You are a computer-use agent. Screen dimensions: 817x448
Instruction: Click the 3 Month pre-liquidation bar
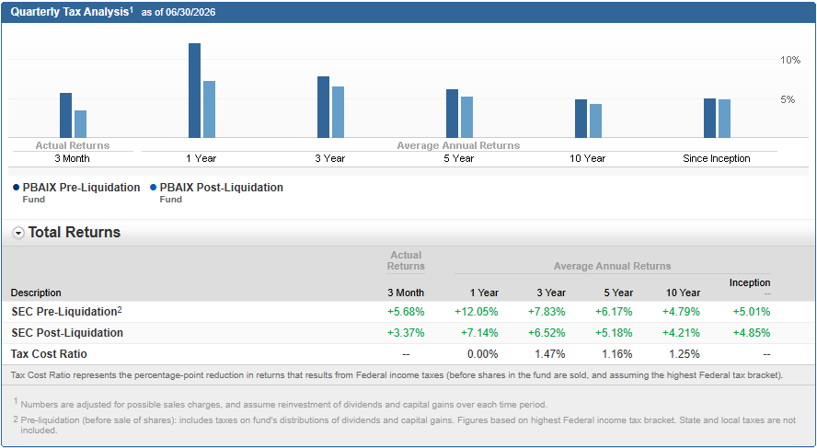[x=65, y=116]
